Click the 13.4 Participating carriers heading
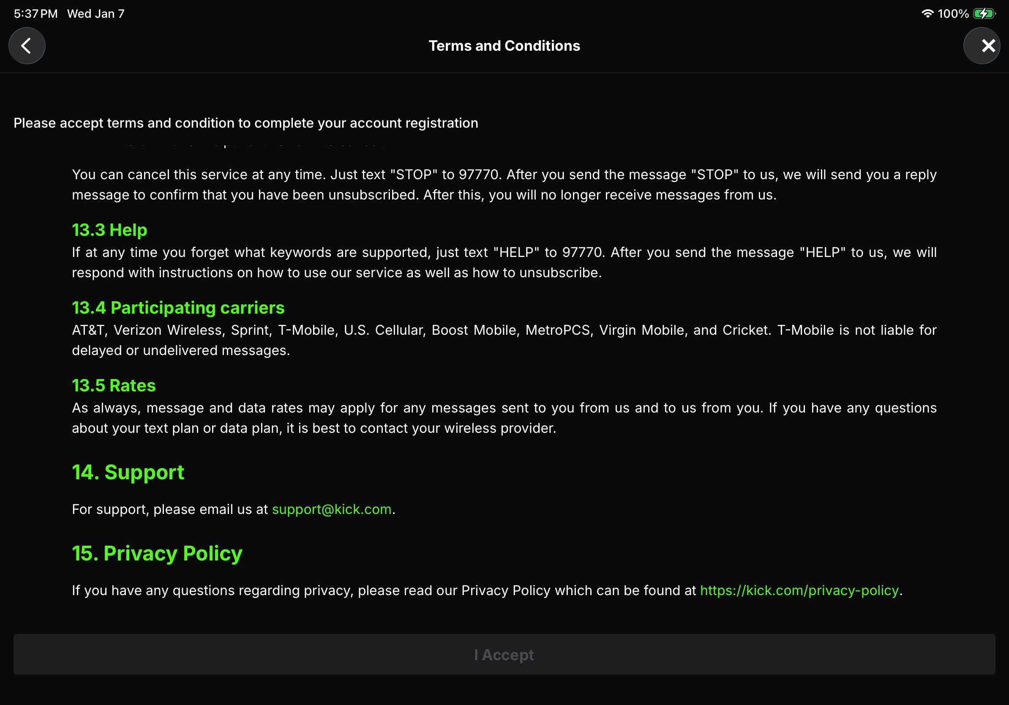 [x=178, y=308]
